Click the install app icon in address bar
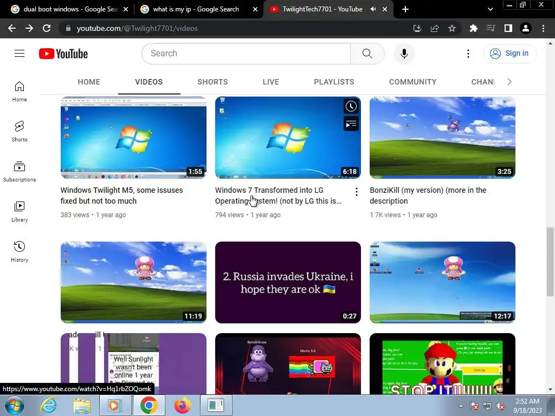 [x=417, y=28]
